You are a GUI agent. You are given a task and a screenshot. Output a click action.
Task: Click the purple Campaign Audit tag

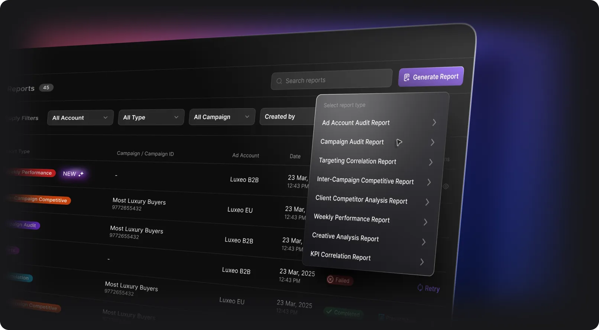coord(23,225)
